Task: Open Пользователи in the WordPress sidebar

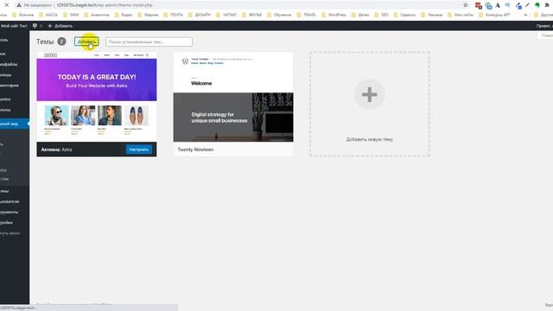Action: coord(15,201)
